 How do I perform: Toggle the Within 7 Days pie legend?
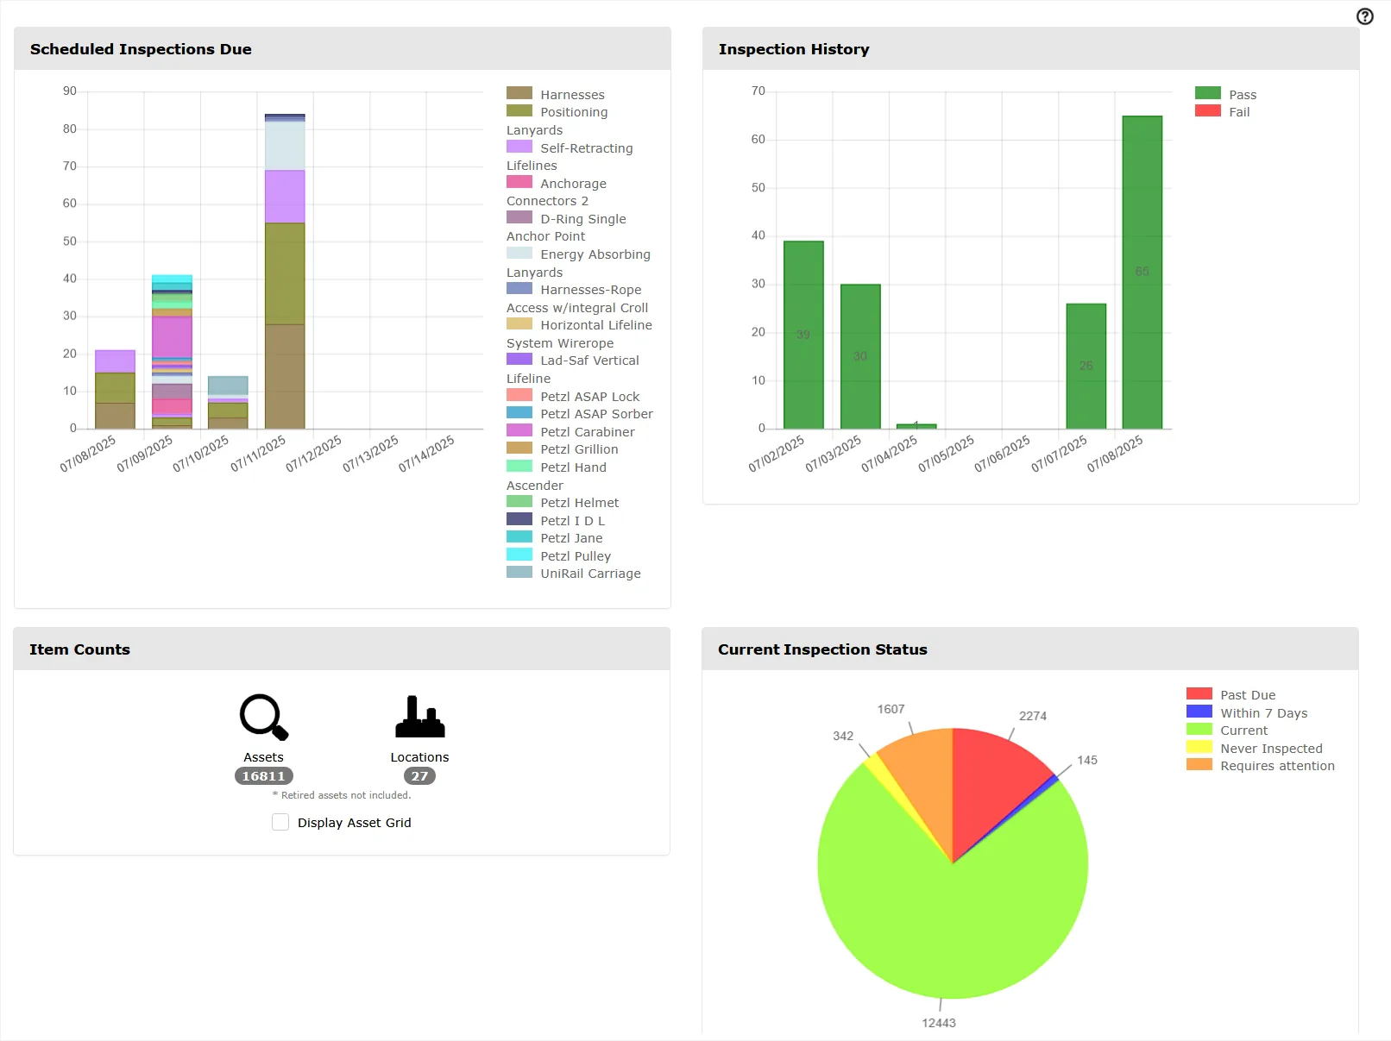(x=1247, y=712)
